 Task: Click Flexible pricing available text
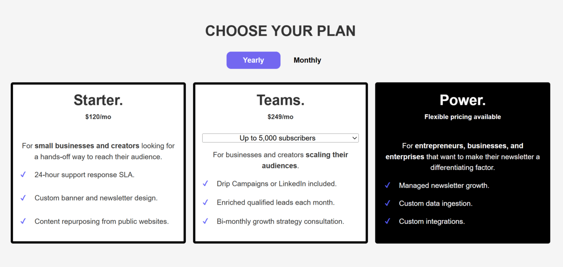click(x=462, y=117)
